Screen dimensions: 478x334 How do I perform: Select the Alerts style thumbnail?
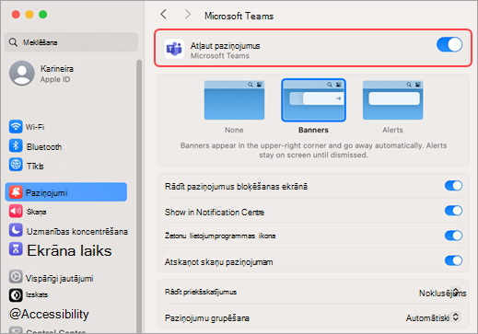point(392,100)
